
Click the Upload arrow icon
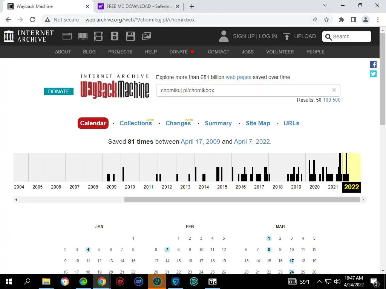point(286,37)
